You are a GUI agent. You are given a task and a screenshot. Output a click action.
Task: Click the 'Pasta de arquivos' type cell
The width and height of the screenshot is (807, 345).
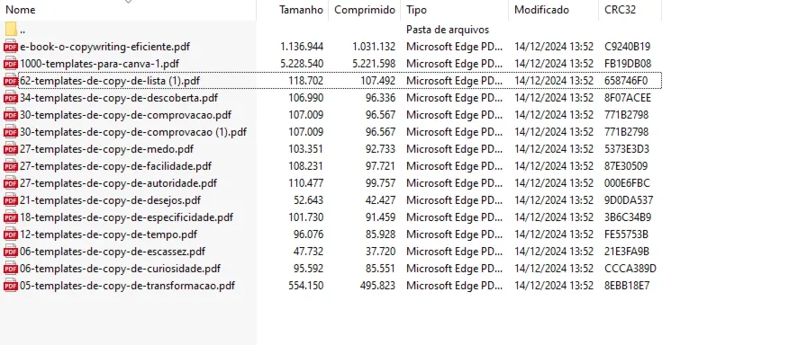448,30
